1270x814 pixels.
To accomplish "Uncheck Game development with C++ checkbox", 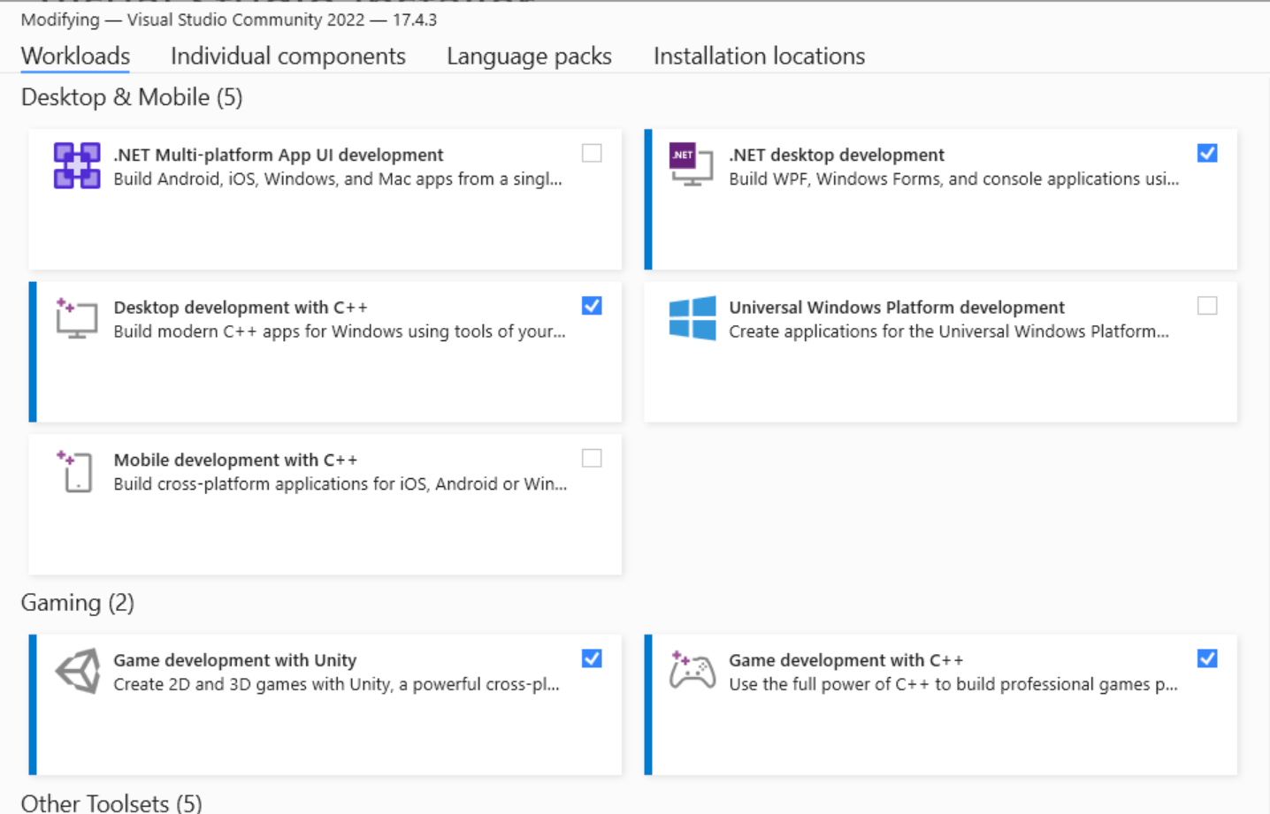I will 1207,658.
